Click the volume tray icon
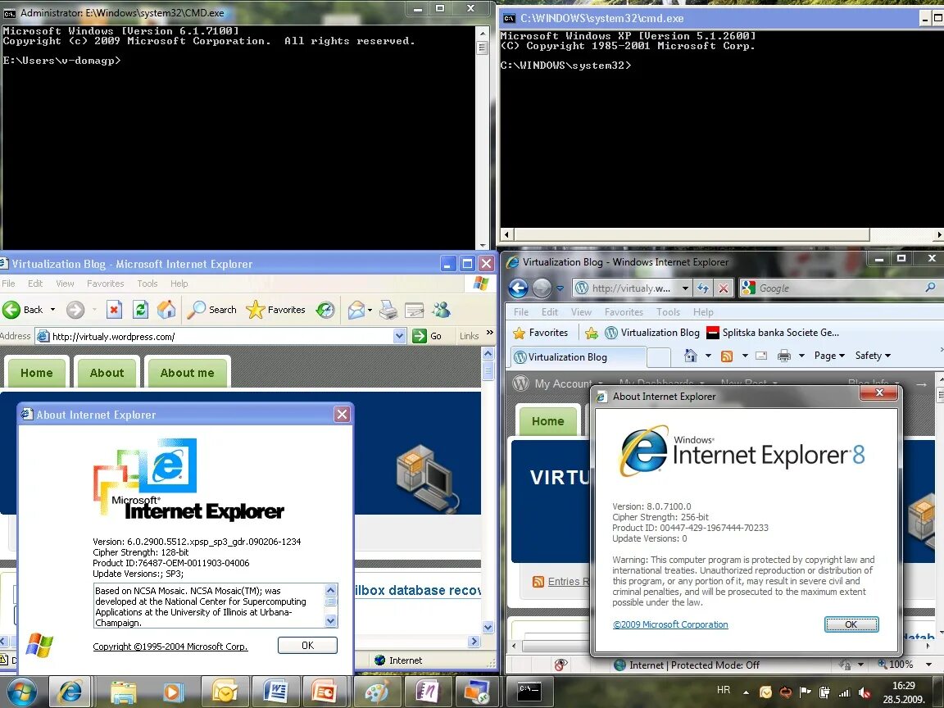The image size is (944, 708). pos(865,692)
